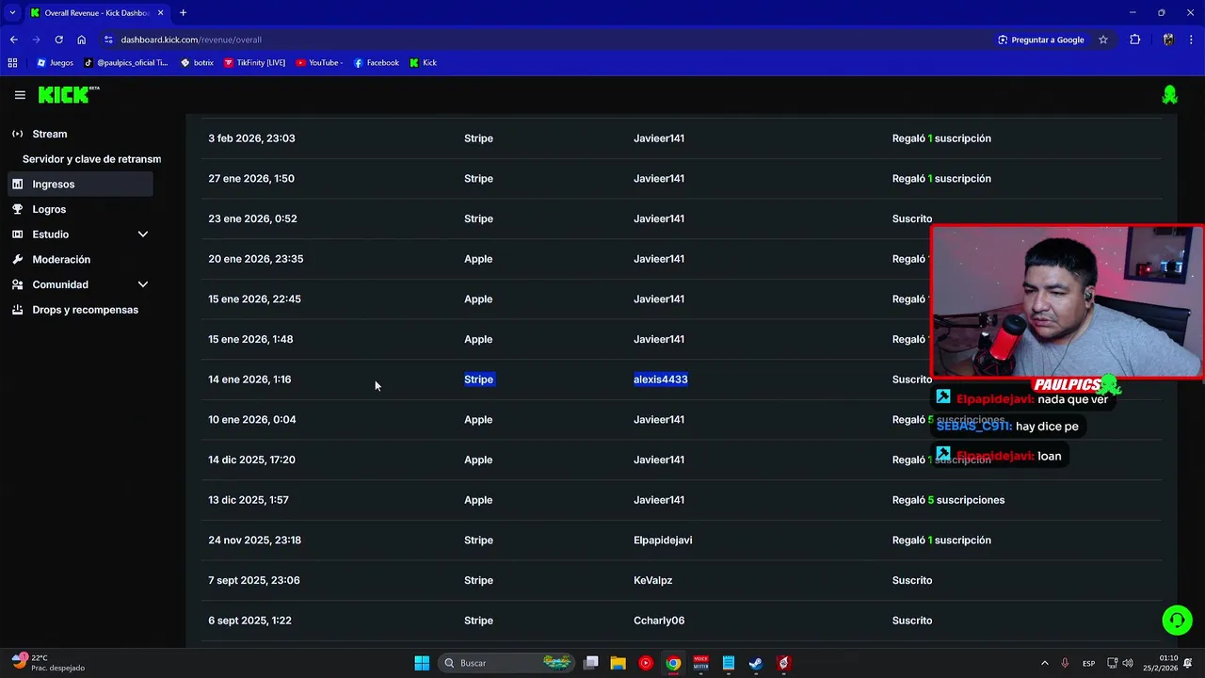This screenshot has height=678, width=1205.
Task: Open Kick bookmark in bookmarks bar
Action: [423, 63]
